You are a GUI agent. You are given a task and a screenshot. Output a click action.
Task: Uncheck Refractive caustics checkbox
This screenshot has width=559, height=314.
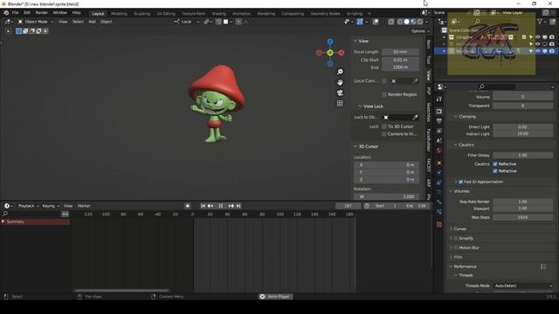495,171
